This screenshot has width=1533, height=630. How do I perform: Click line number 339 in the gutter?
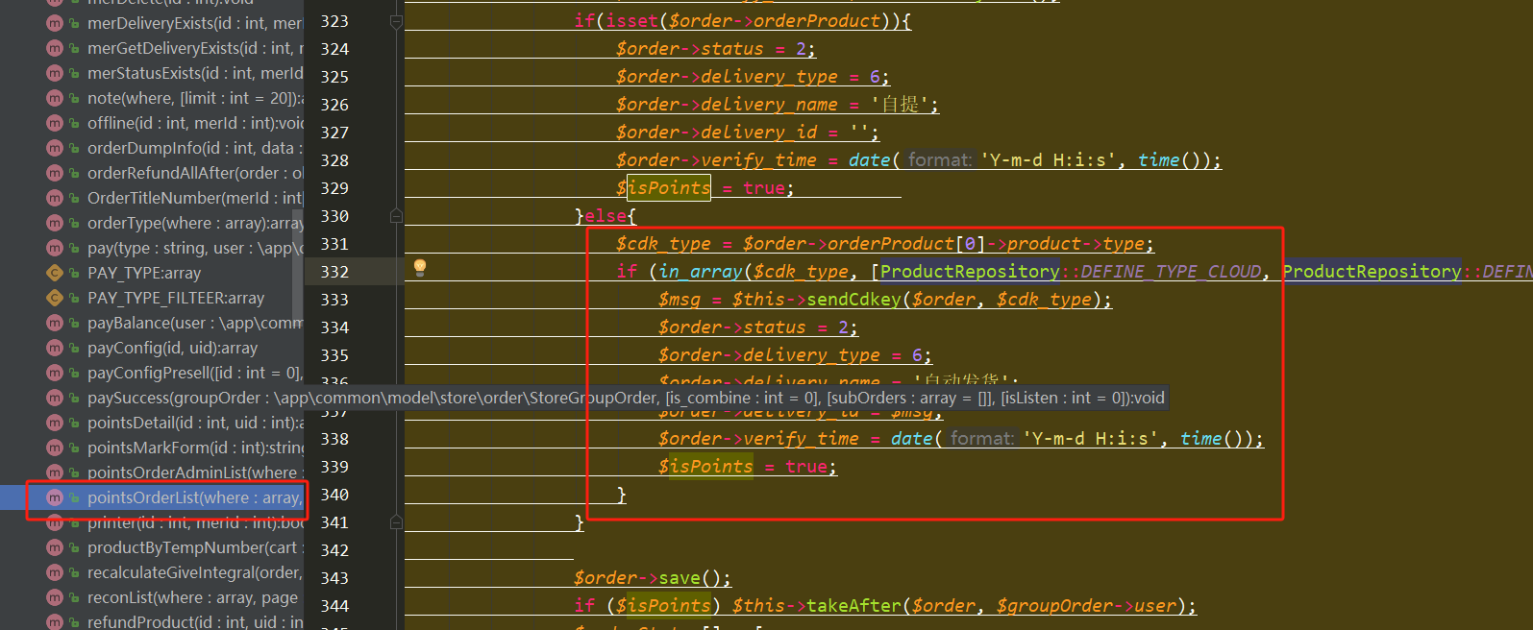[x=334, y=467]
